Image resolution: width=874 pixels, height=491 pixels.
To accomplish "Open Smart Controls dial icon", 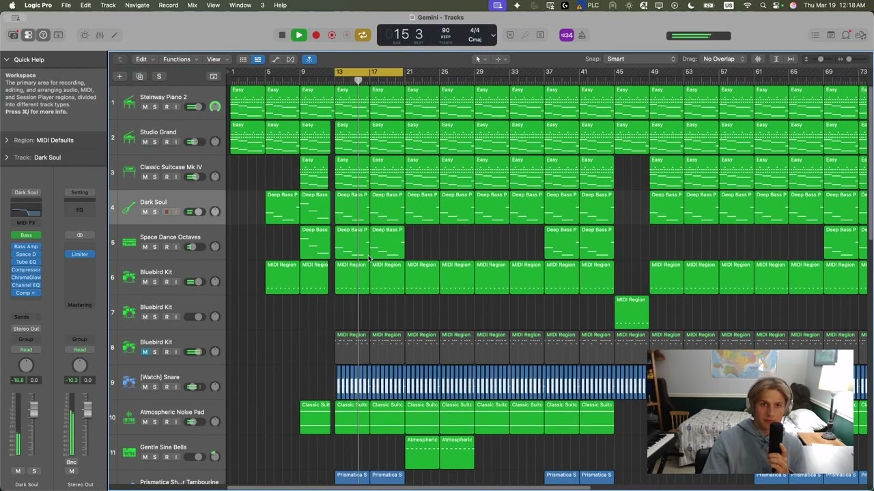I will [85, 35].
